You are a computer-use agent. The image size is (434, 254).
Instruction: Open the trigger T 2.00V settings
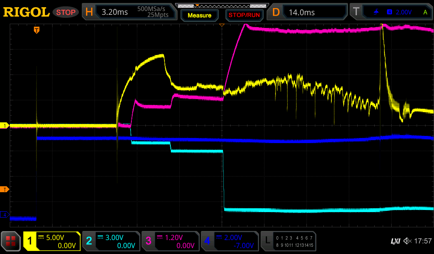pyautogui.click(x=392, y=12)
